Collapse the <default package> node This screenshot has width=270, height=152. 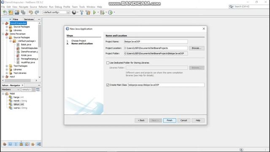(x=11, y=41)
